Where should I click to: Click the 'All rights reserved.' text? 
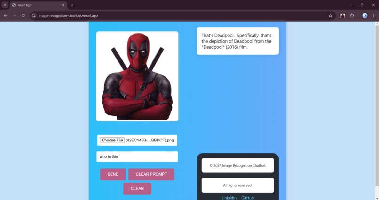click(237, 185)
